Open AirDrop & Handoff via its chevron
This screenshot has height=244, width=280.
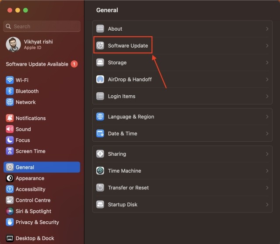(267, 80)
